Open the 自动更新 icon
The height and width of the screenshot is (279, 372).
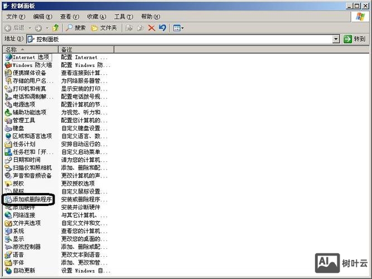tap(8, 271)
